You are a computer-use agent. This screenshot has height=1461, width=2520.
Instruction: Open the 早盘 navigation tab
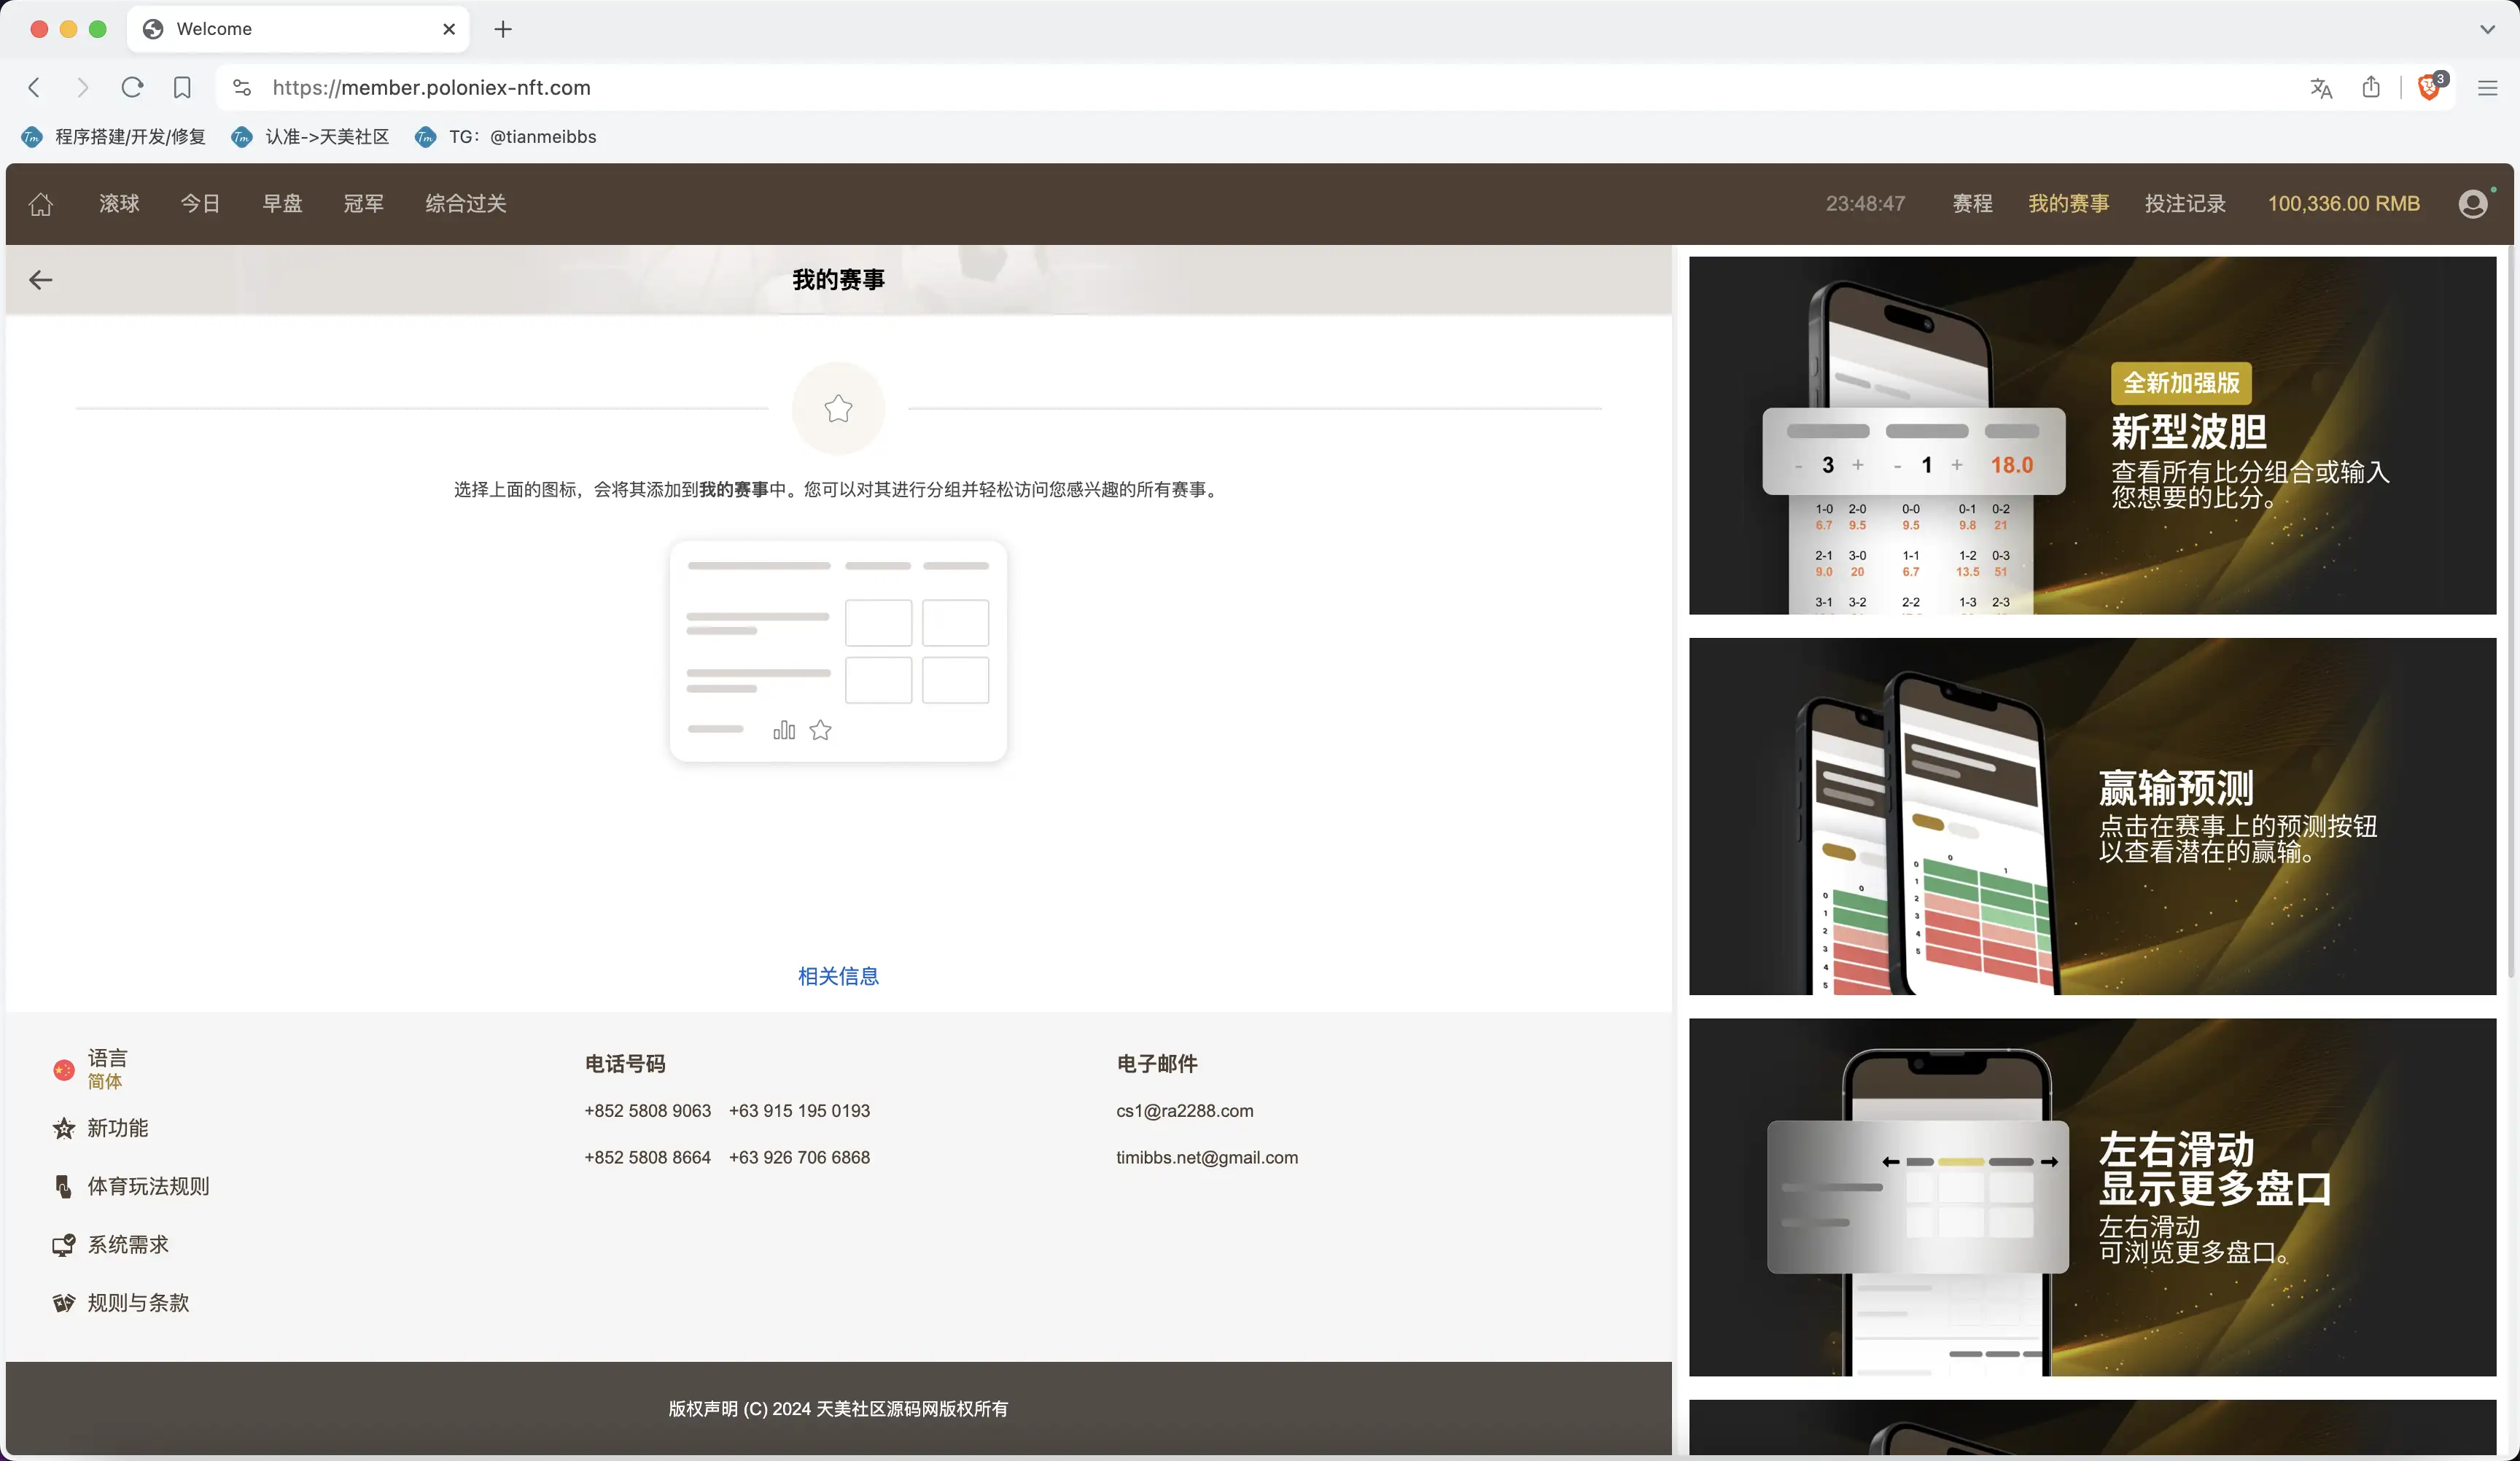(x=282, y=204)
